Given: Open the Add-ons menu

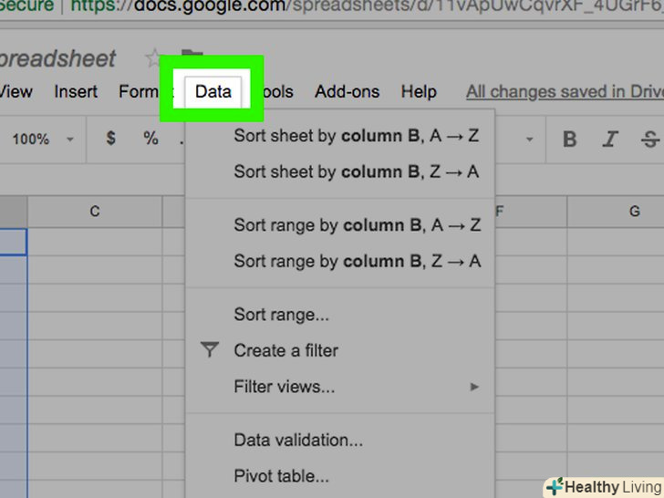Looking at the screenshot, I should pos(347,91).
